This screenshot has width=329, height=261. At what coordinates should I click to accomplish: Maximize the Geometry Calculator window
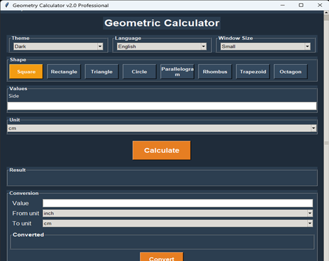click(x=301, y=5)
